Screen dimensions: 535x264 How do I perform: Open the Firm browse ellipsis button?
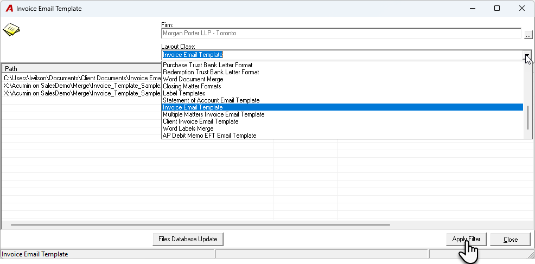528,35
